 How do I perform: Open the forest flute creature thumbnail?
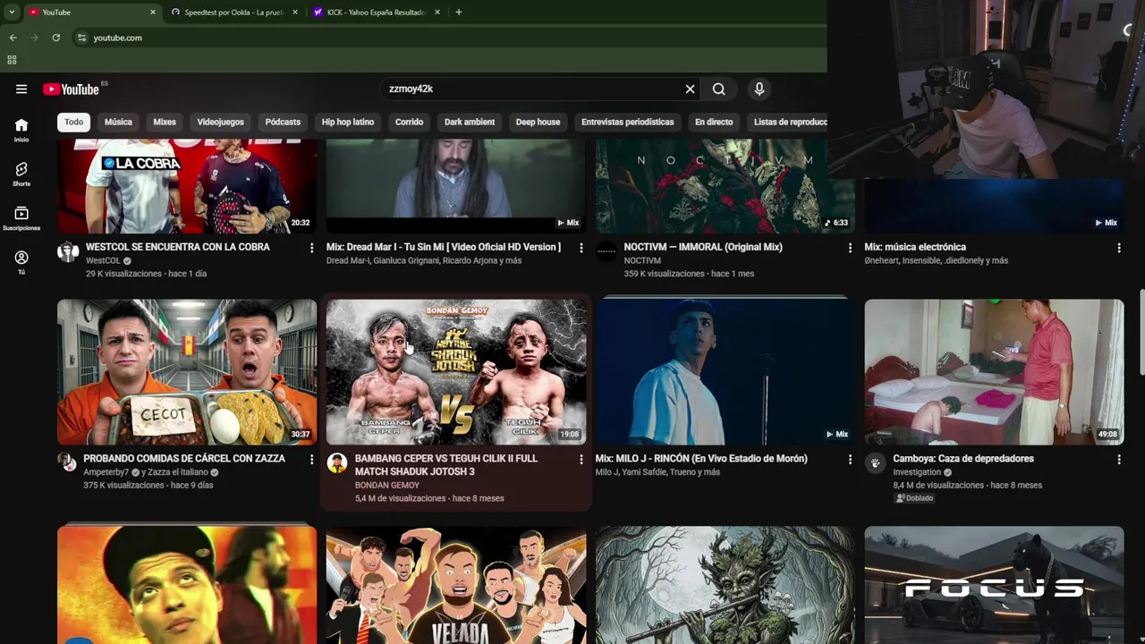725,585
